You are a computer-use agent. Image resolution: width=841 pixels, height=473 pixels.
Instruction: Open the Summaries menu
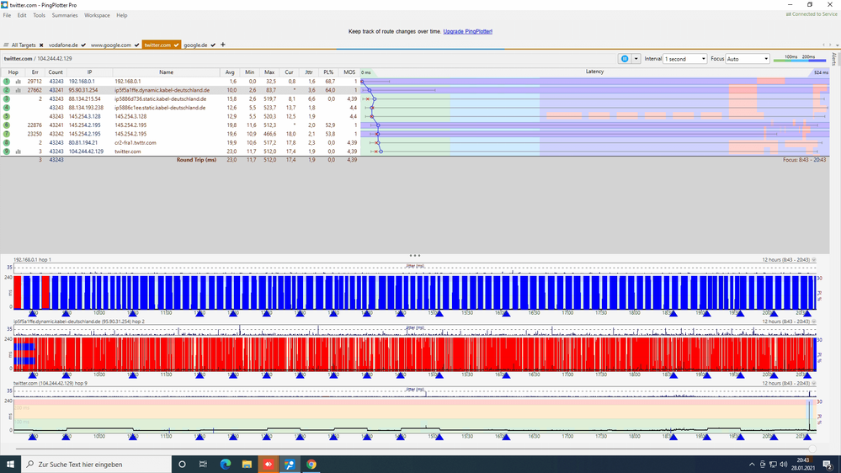(x=65, y=15)
